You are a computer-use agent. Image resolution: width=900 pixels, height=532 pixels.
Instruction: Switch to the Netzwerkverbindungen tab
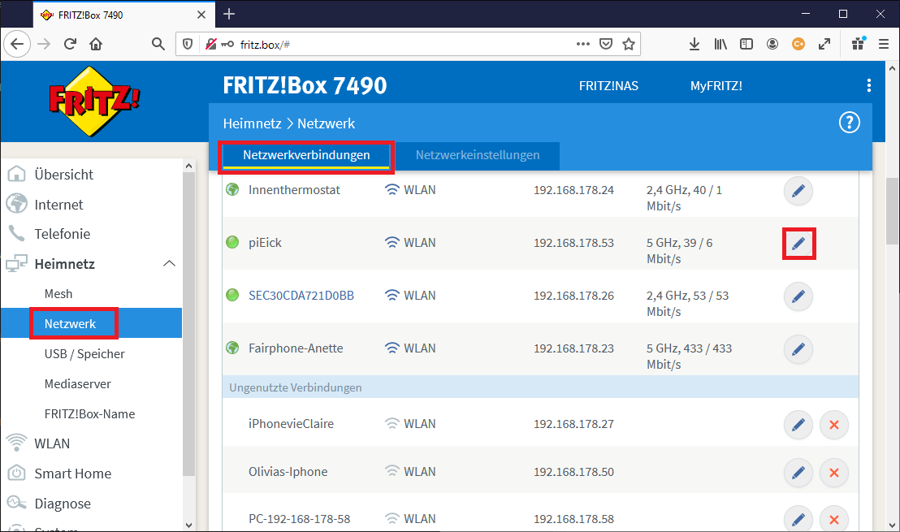[x=306, y=155]
